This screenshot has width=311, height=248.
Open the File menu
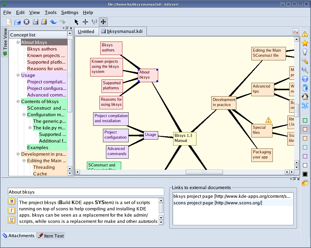point(7,13)
